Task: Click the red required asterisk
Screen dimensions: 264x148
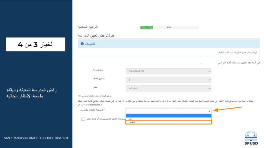Action: pos(105,110)
